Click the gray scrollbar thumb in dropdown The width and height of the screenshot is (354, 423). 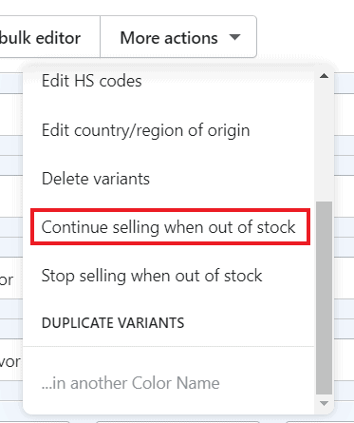pos(324,298)
